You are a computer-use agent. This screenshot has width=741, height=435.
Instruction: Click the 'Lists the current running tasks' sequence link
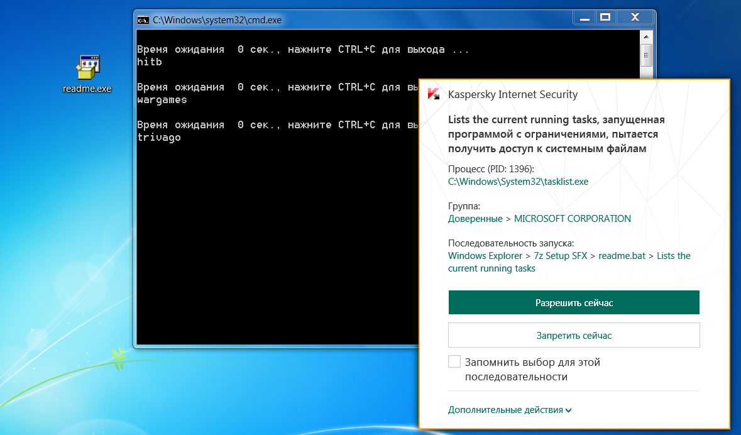[x=569, y=262]
